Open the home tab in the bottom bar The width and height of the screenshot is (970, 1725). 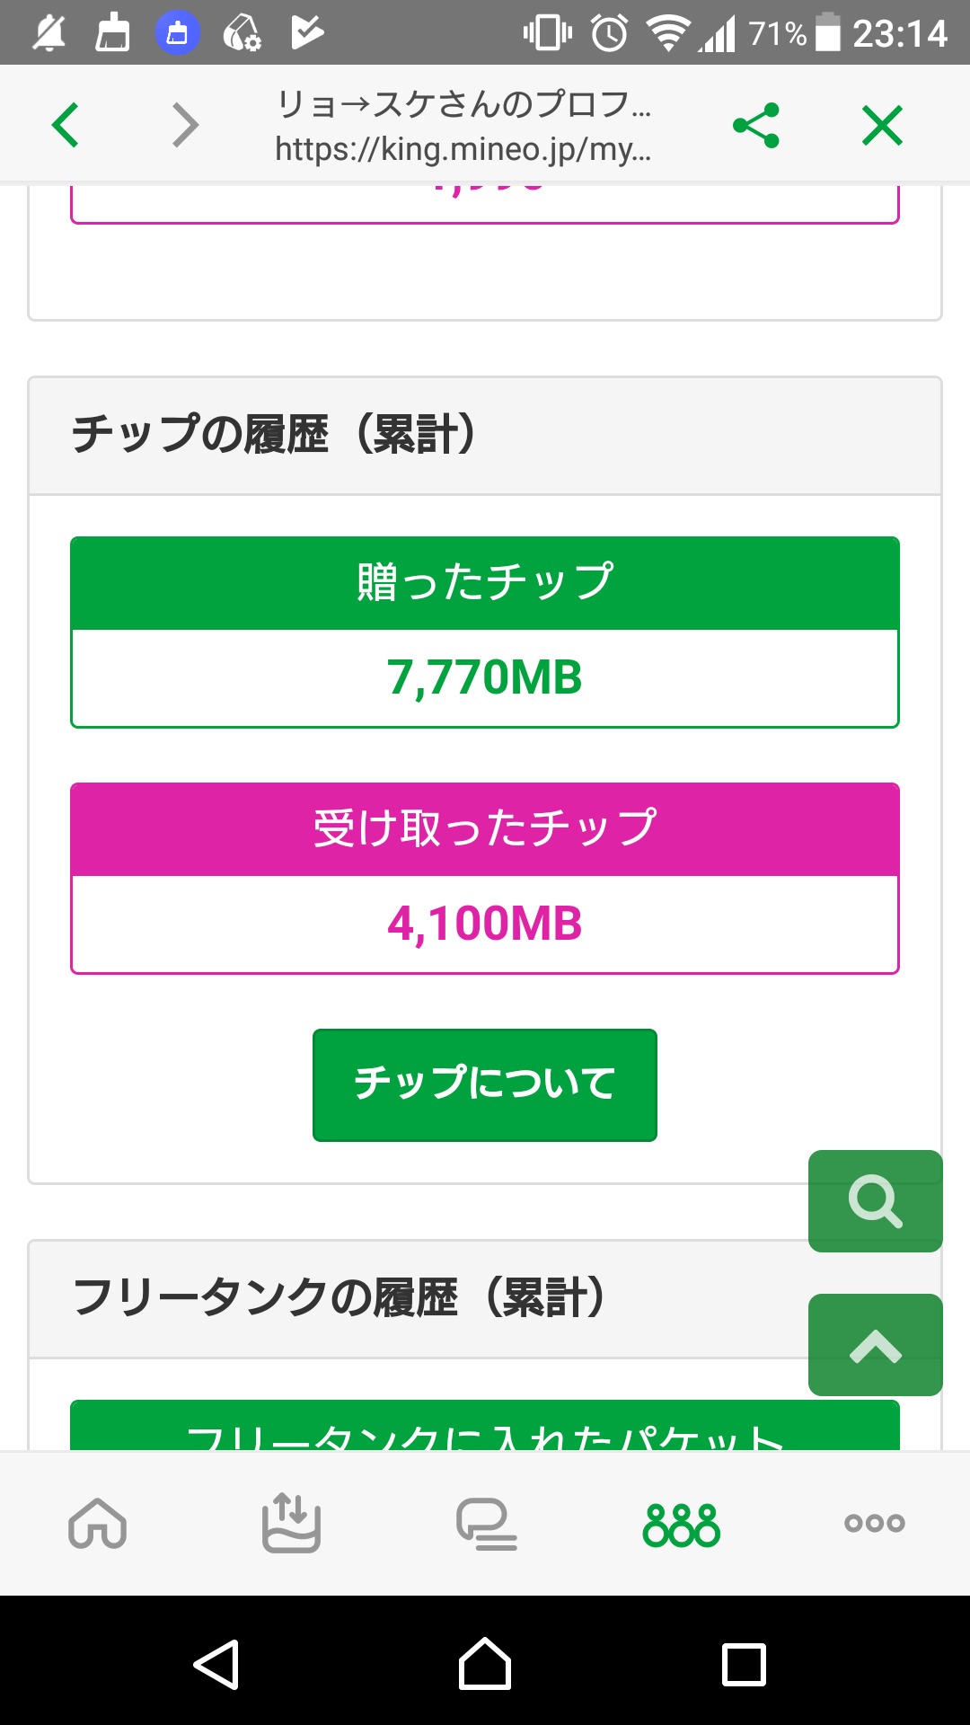97,1524
